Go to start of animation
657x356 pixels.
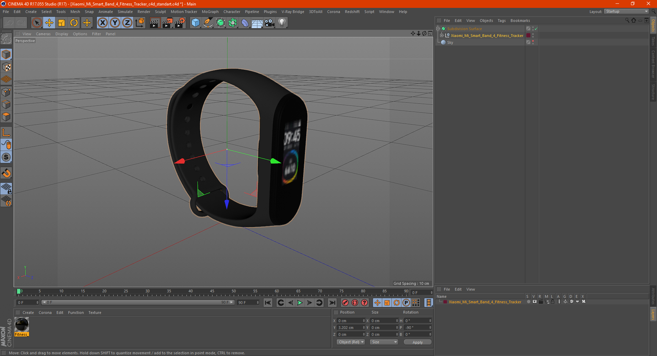click(268, 303)
